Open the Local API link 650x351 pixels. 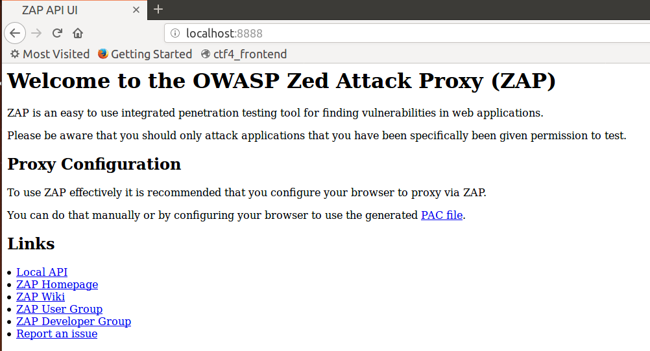(x=42, y=273)
